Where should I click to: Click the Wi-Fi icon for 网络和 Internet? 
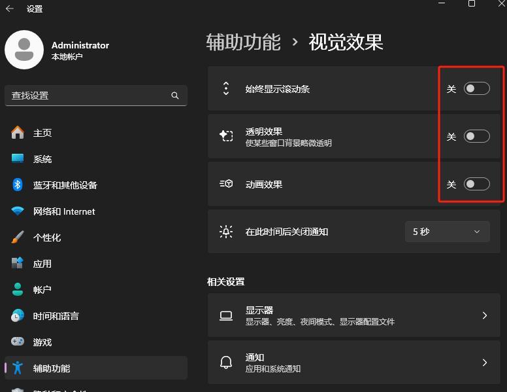18,211
